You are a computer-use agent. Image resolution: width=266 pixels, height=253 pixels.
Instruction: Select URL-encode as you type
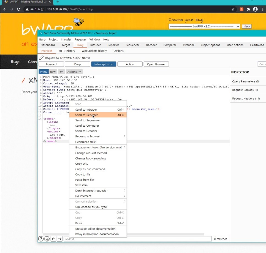pyautogui.click(x=98, y=207)
